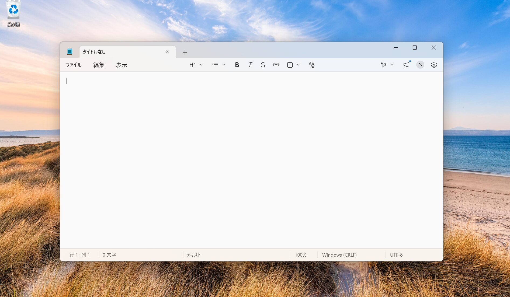Image resolution: width=510 pixels, height=297 pixels.
Task: Expand the table options dropdown arrow
Action: pos(298,65)
